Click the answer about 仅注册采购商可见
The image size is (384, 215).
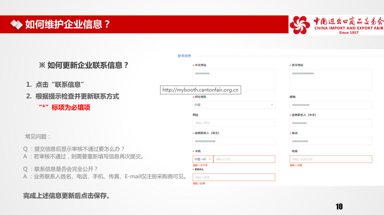(110, 177)
